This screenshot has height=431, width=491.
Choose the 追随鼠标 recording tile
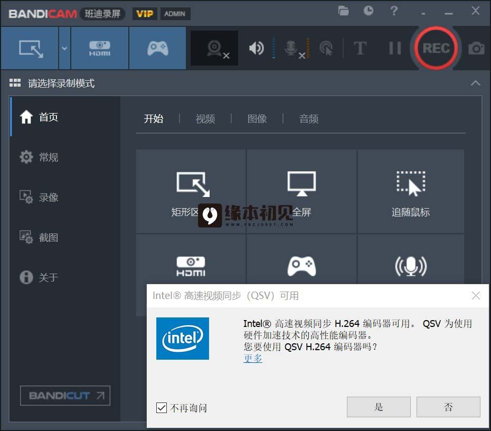[411, 191]
